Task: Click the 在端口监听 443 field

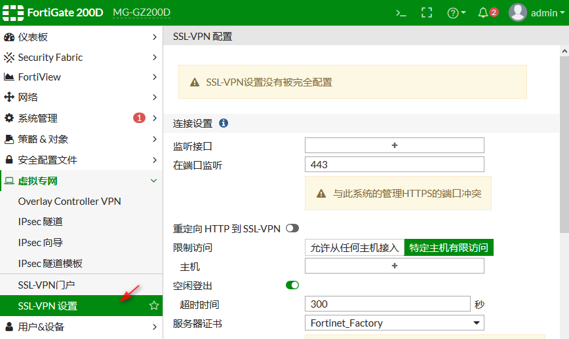Action: (x=395, y=164)
